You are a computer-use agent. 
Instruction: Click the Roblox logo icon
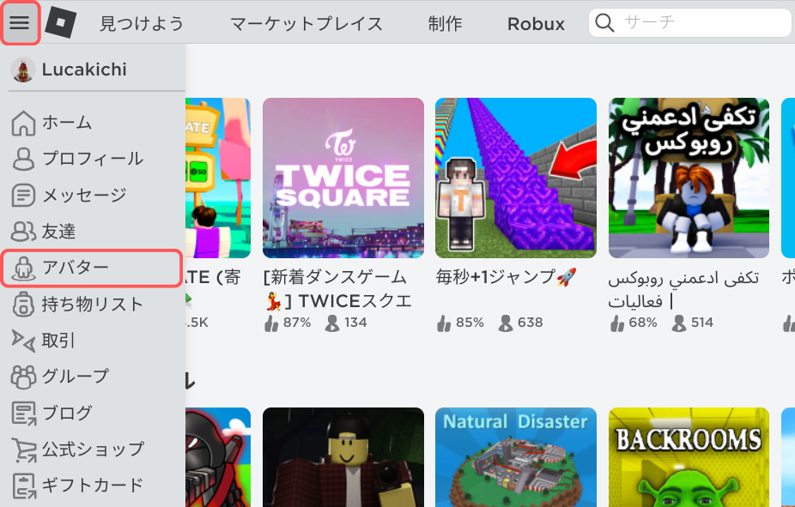click(x=61, y=23)
